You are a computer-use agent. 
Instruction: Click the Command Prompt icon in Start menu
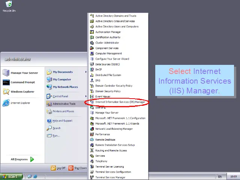pyautogui.click(x=6, y=82)
